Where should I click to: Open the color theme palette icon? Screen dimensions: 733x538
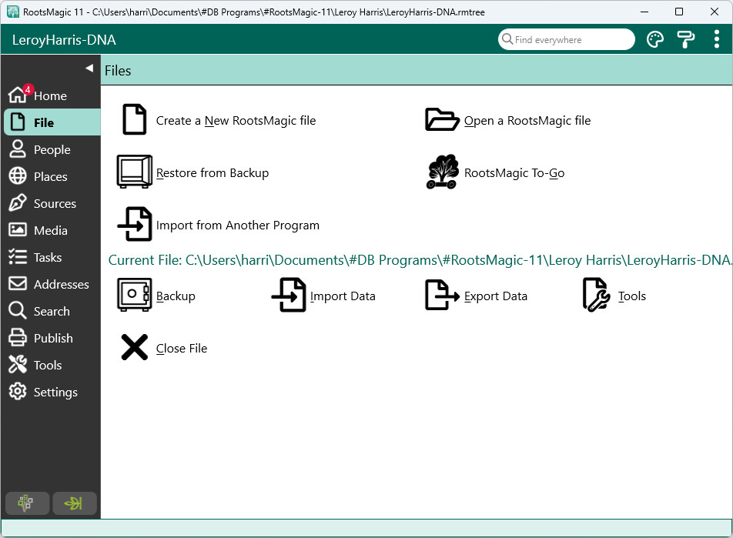pyautogui.click(x=655, y=39)
